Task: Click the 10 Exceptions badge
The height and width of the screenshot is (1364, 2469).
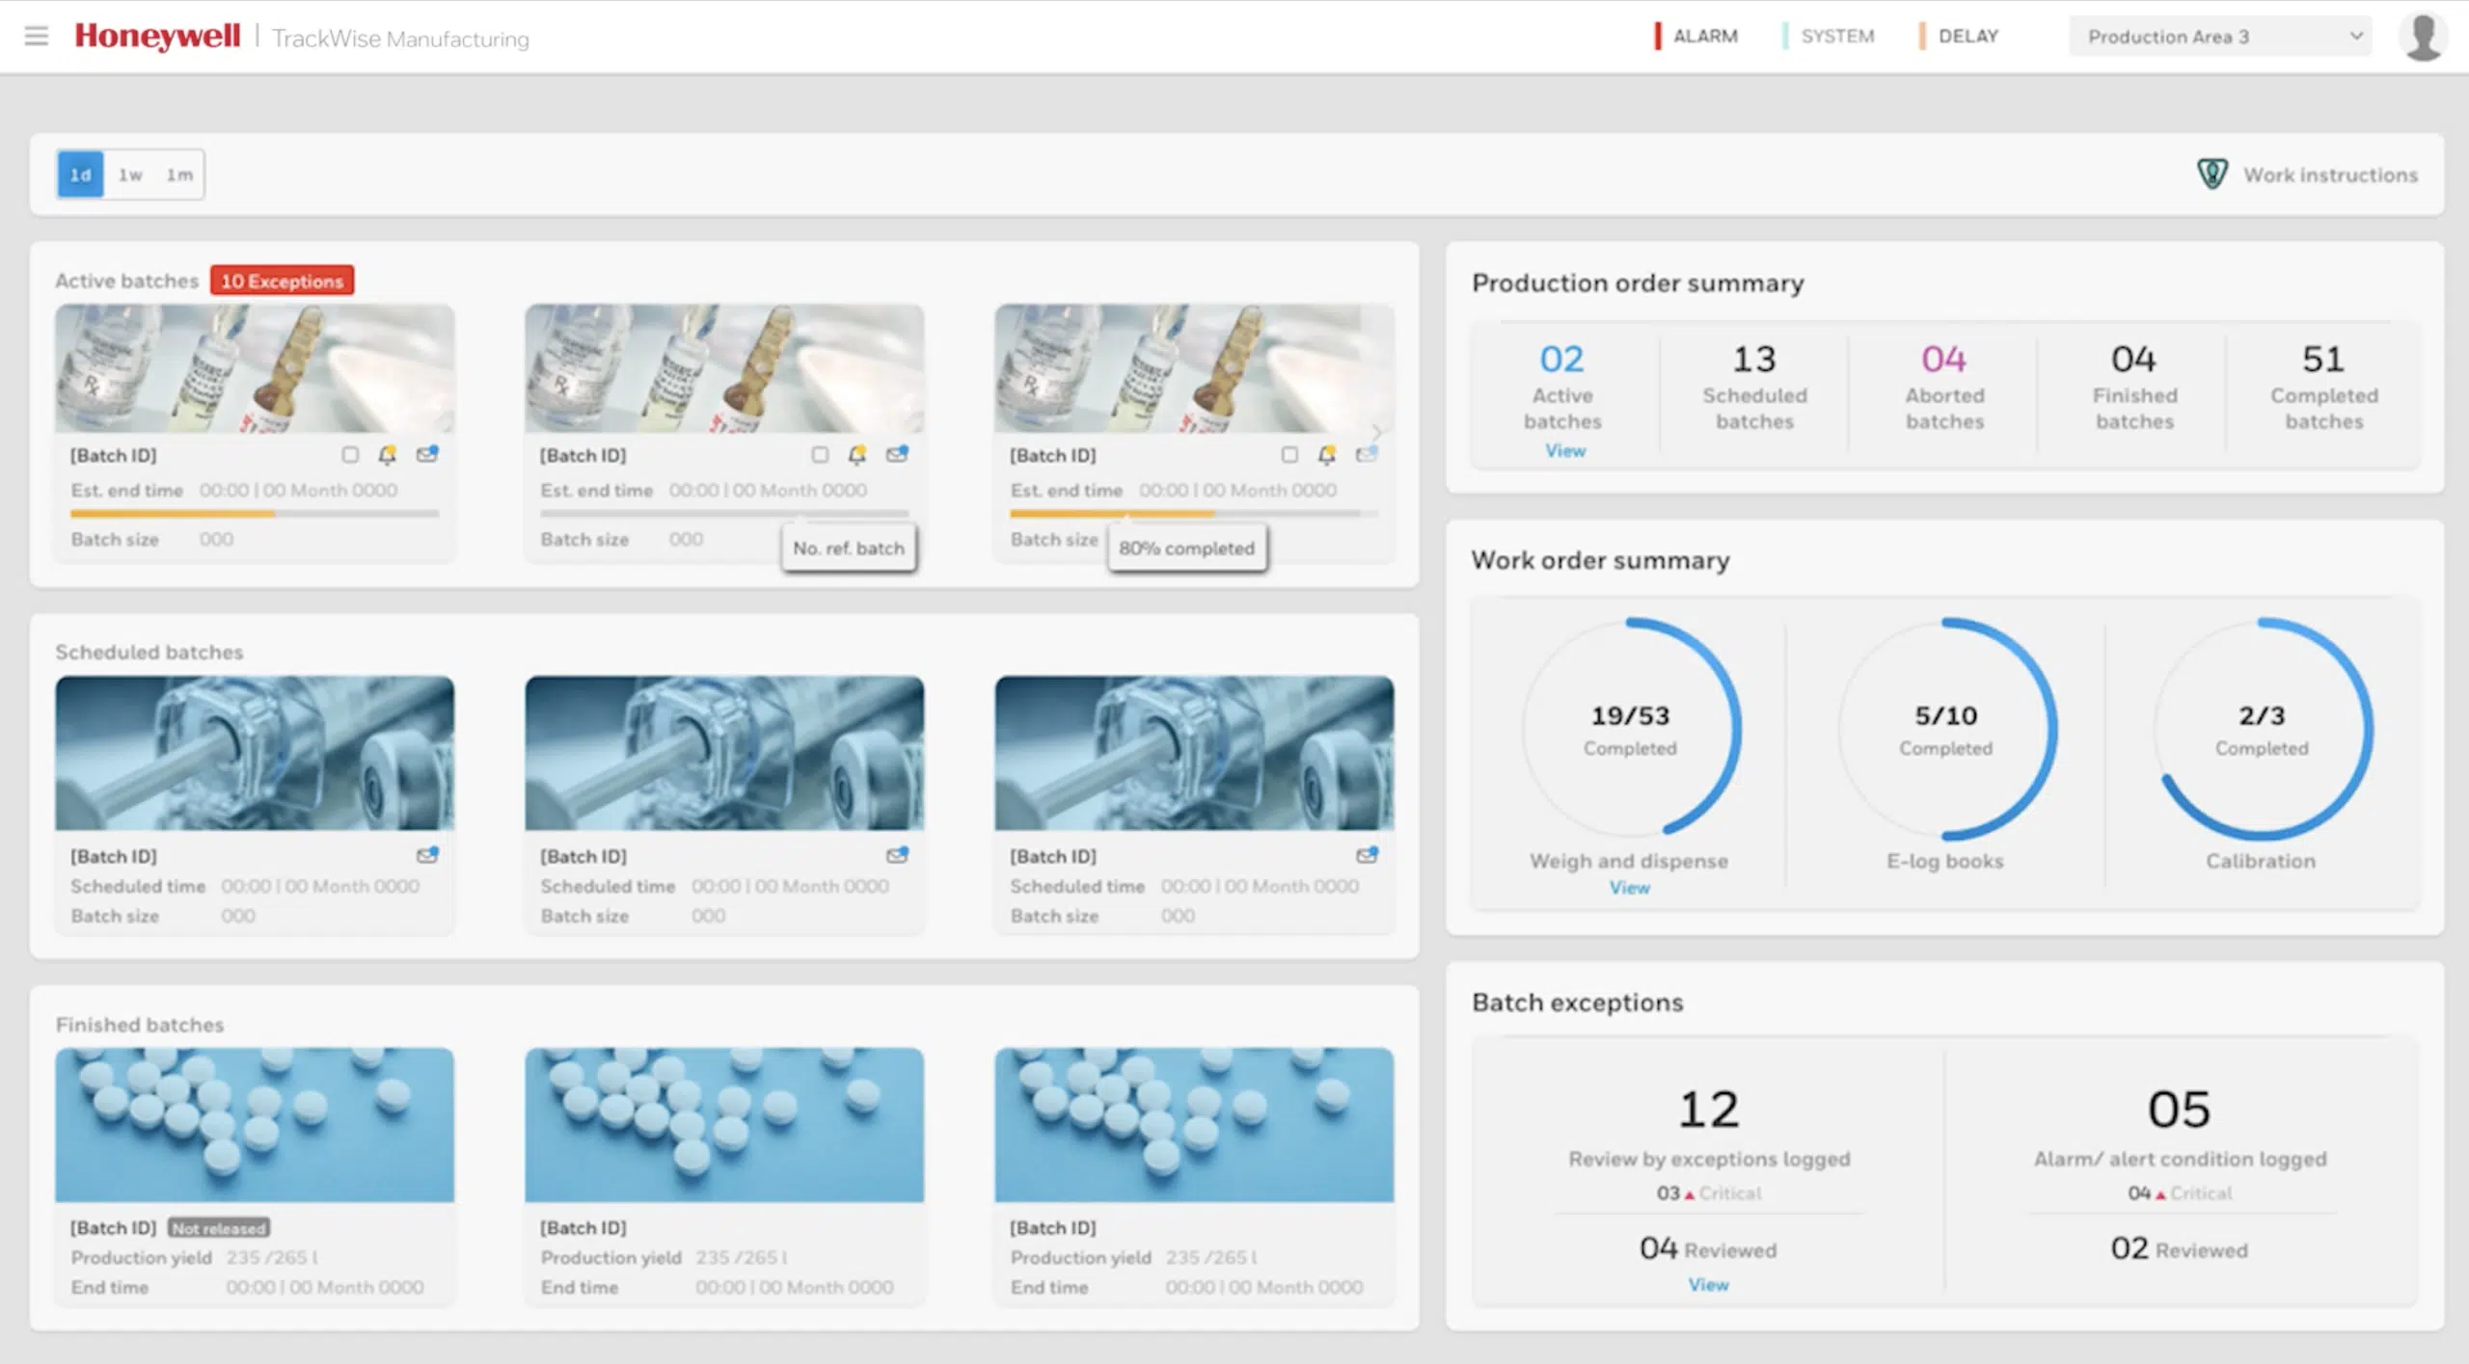Action: coord(281,281)
